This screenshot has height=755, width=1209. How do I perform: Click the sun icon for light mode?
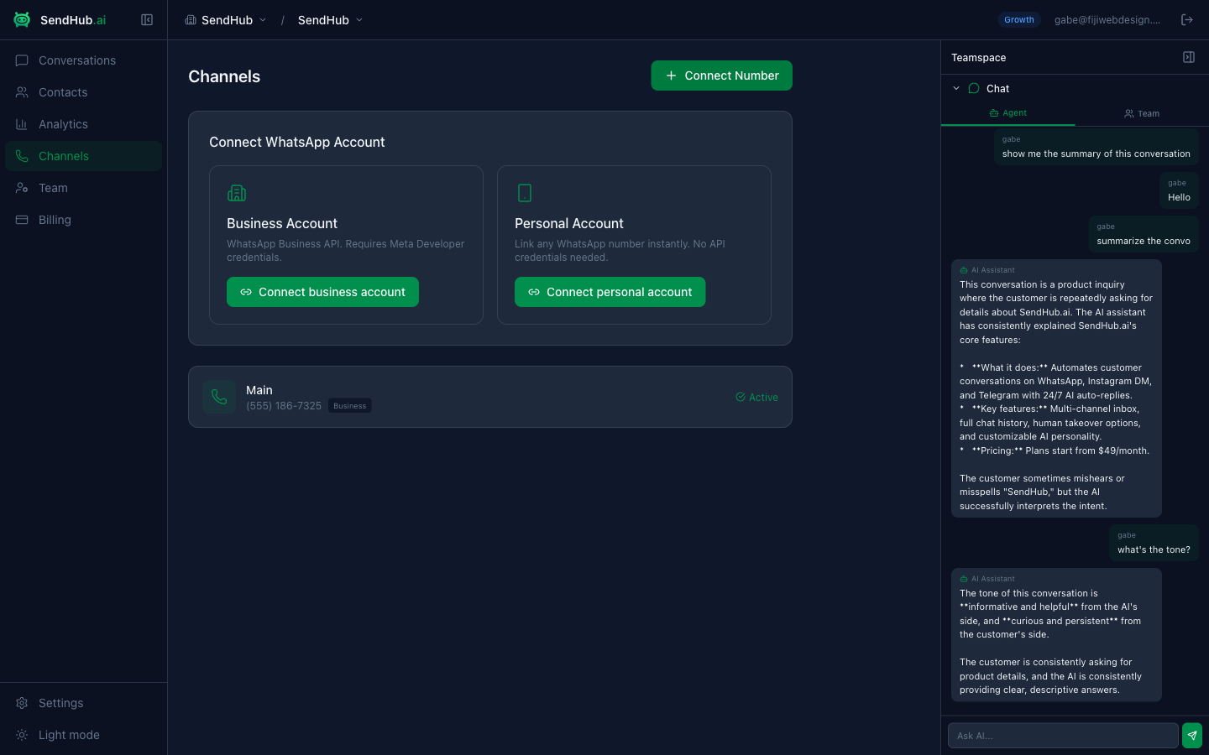click(22, 735)
